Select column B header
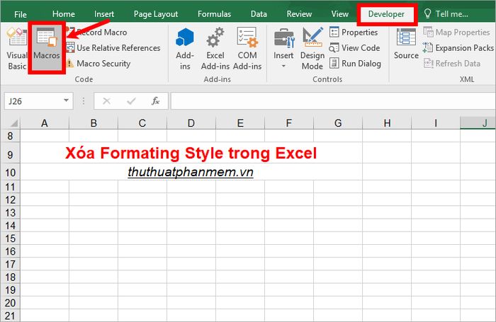This screenshot has height=322, width=496. pyautogui.click(x=94, y=123)
